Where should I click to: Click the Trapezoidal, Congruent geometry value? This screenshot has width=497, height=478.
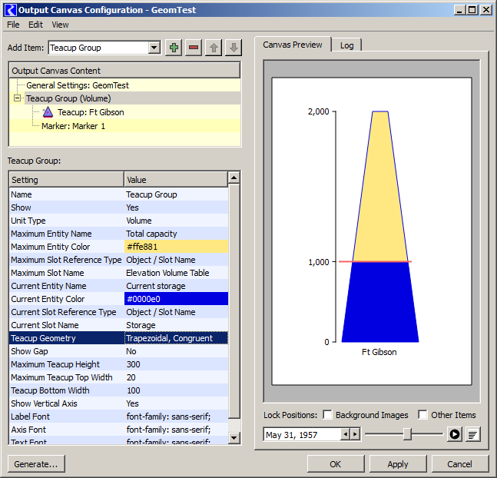(176, 338)
